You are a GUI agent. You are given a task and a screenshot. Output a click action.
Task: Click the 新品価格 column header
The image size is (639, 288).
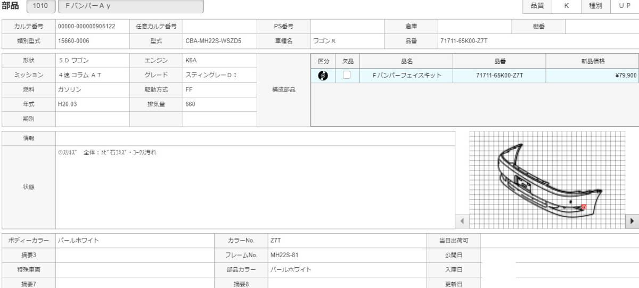coord(592,61)
